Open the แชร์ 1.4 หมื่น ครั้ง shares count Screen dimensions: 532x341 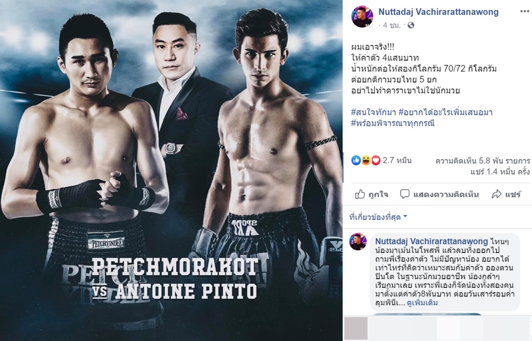coord(500,172)
